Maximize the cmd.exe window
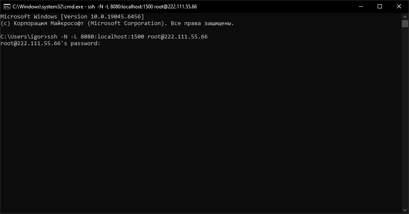 (380, 6)
